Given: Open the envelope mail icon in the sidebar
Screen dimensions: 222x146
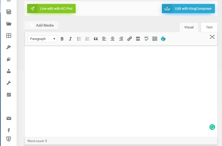Looking at the screenshot, I should pyautogui.click(x=9, y=118).
